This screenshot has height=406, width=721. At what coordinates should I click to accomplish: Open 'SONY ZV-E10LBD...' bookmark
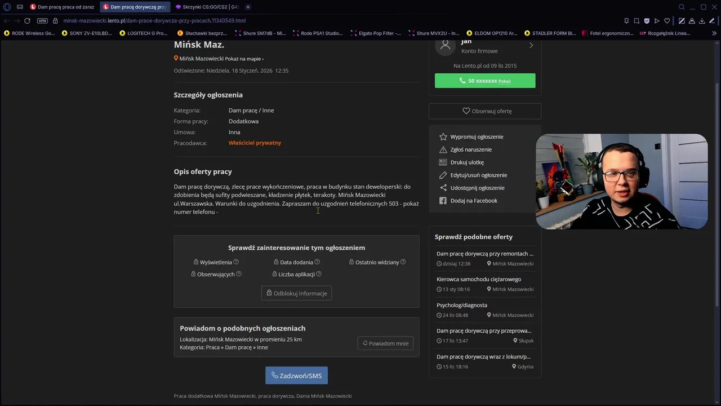click(87, 33)
